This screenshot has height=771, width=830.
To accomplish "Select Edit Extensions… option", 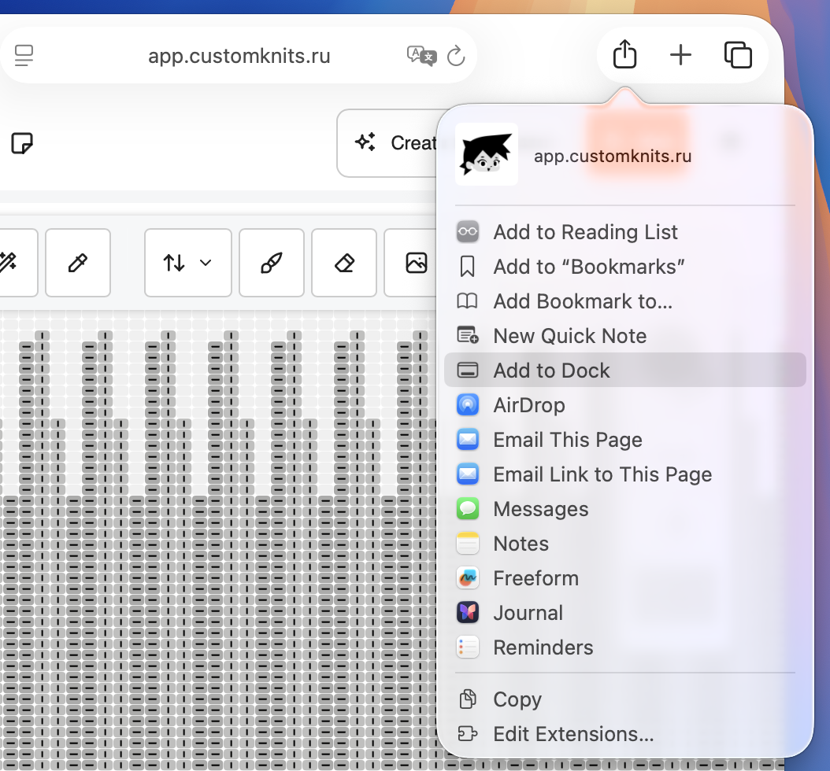I will point(572,734).
